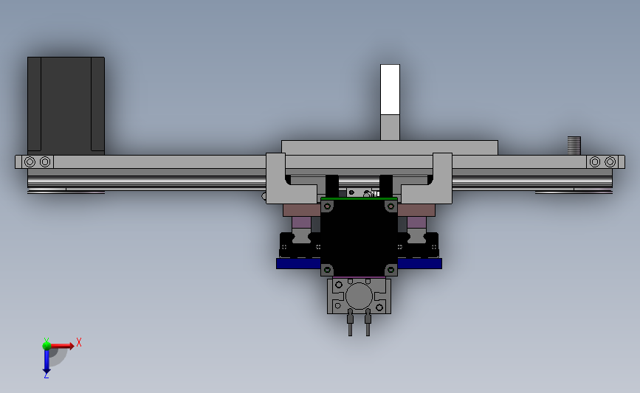Select the leftmost bolt on left end
The height and width of the screenshot is (393, 640).
click(30, 162)
